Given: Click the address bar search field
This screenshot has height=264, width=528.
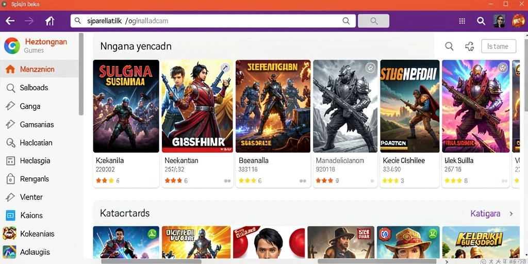Looking at the screenshot, I should click(x=213, y=21).
